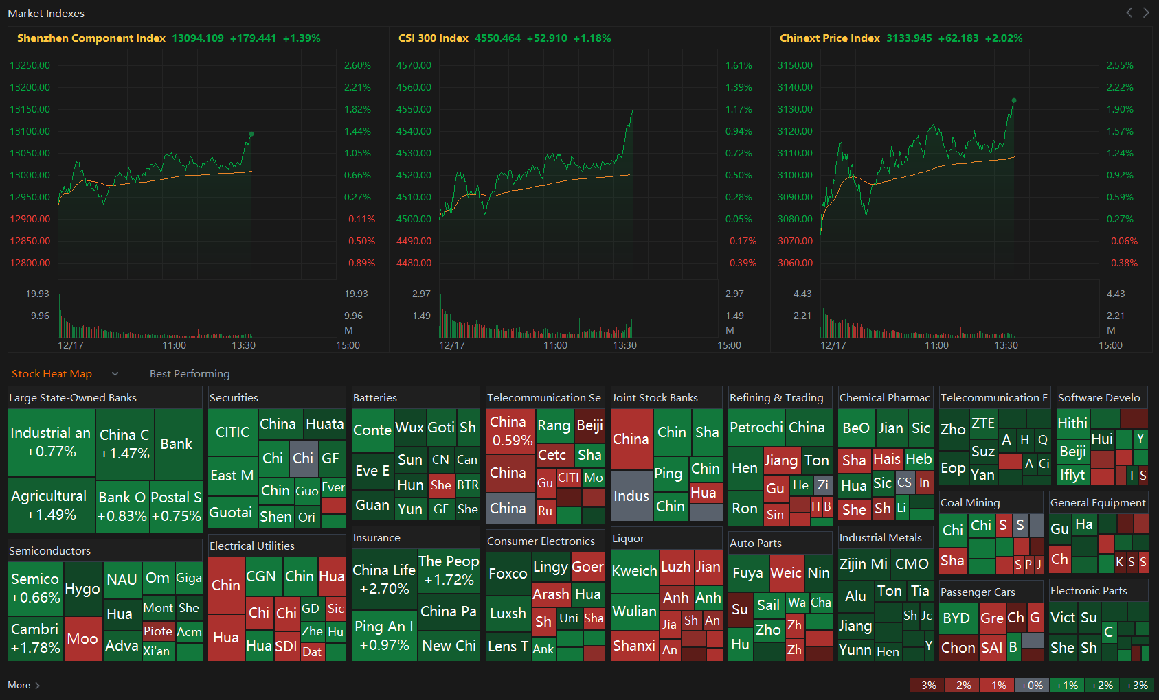
Task: Select the red China -0.59% tile
Action: pyautogui.click(x=510, y=431)
